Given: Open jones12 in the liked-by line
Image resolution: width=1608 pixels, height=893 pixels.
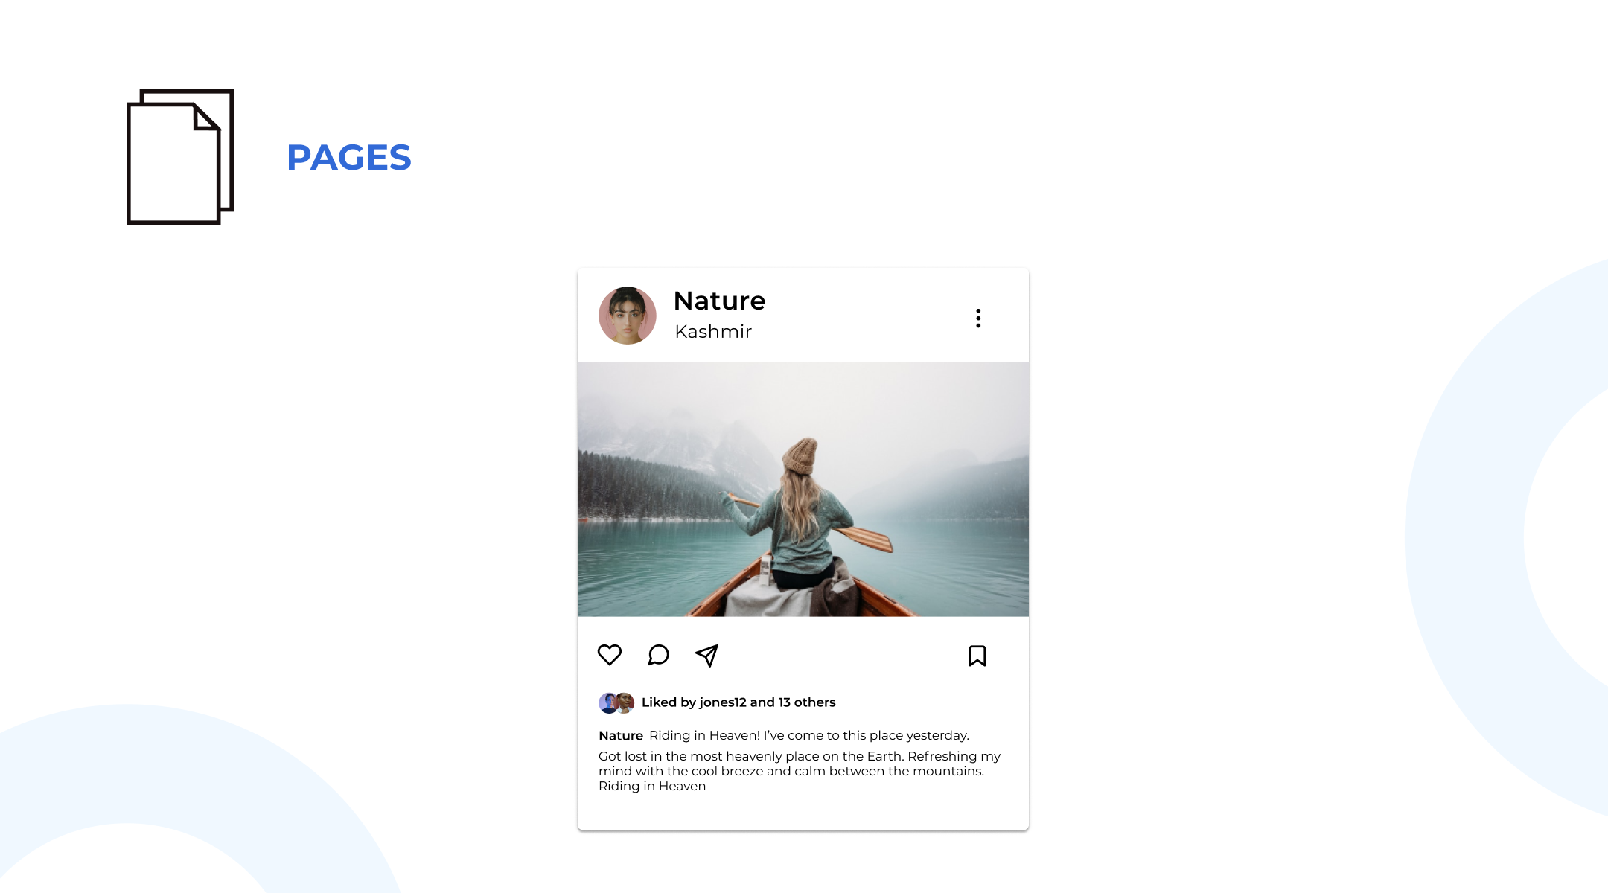Looking at the screenshot, I should click(723, 702).
